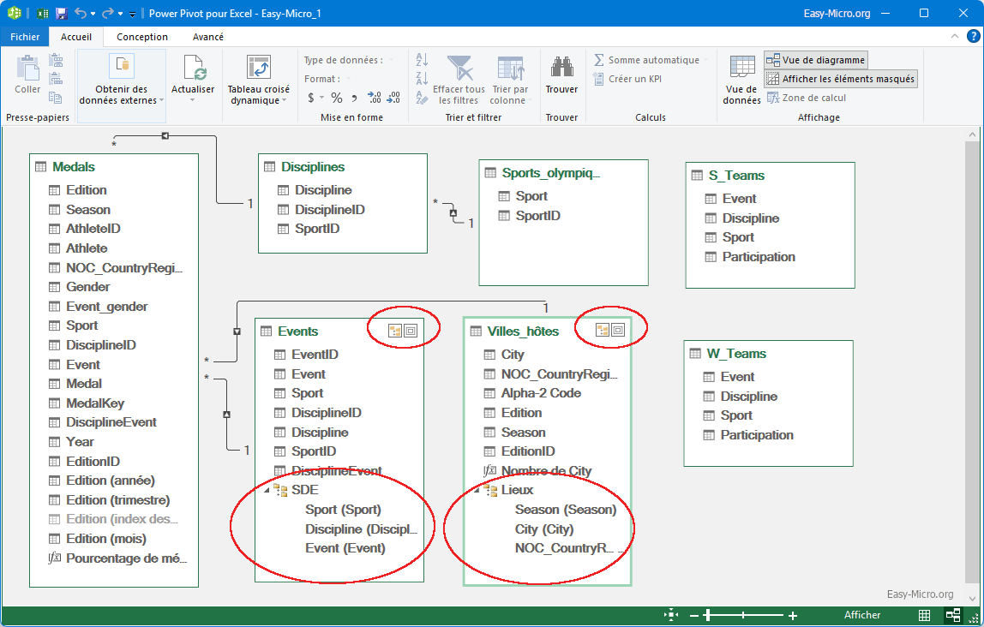Viewport: 984px width, 627px height.
Task: Click the grid view icon in status bar
Action: coord(925,615)
